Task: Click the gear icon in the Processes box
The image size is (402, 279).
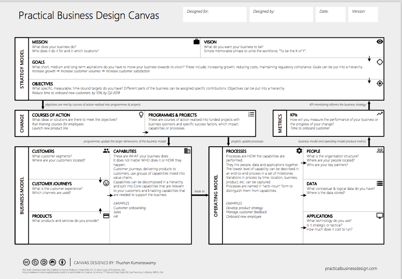Action: point(299,151)
